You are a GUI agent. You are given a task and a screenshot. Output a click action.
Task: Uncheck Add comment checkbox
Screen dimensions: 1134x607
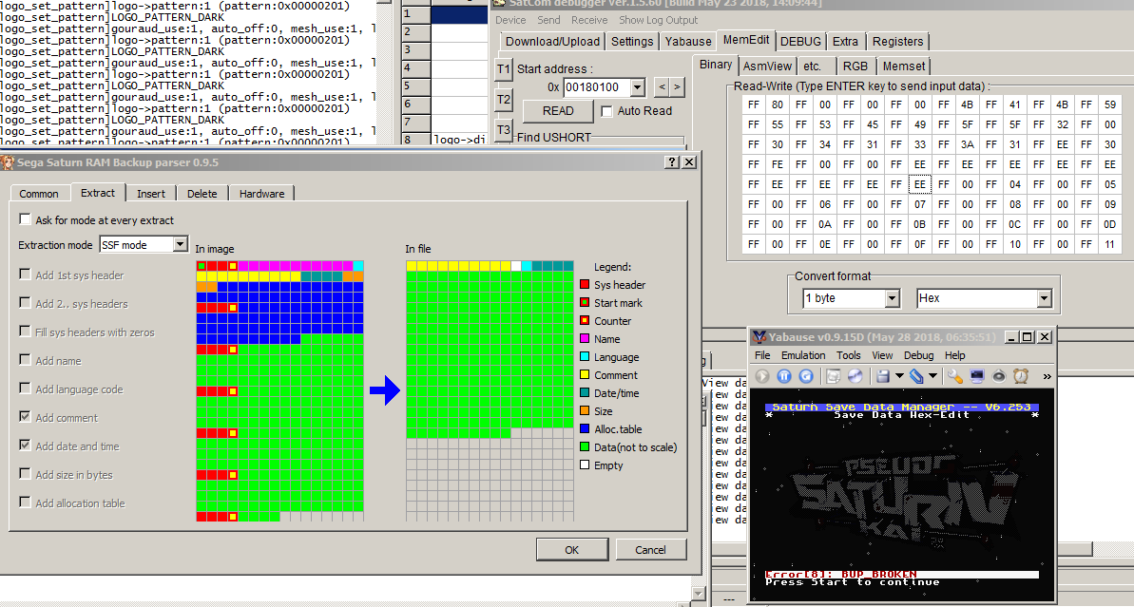tap(26, 417)
